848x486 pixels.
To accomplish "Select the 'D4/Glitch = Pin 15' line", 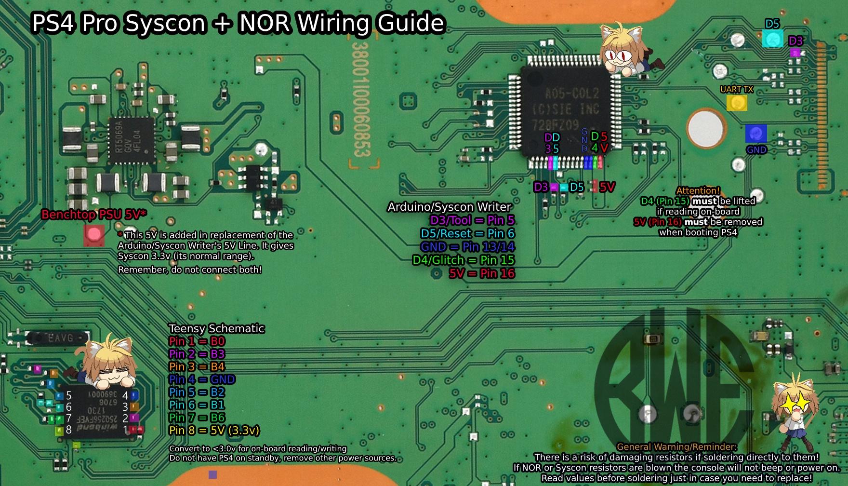I will tap(464, 260).
